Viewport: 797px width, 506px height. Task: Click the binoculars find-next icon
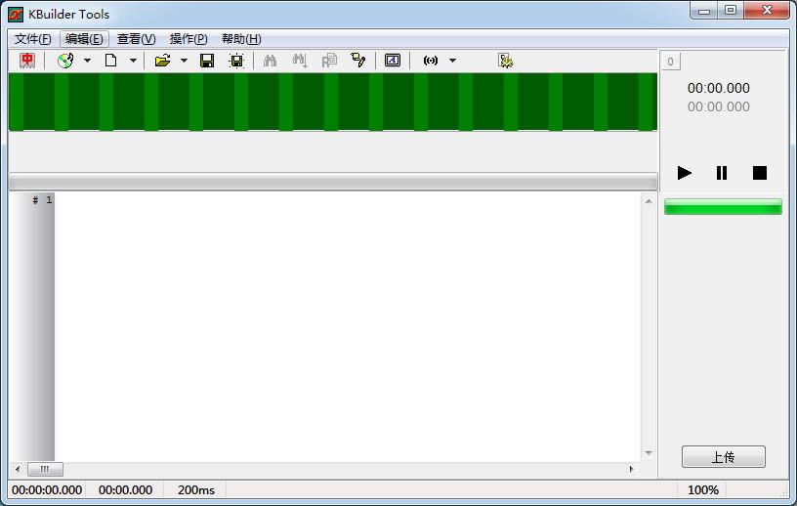[x=300, y=61]
